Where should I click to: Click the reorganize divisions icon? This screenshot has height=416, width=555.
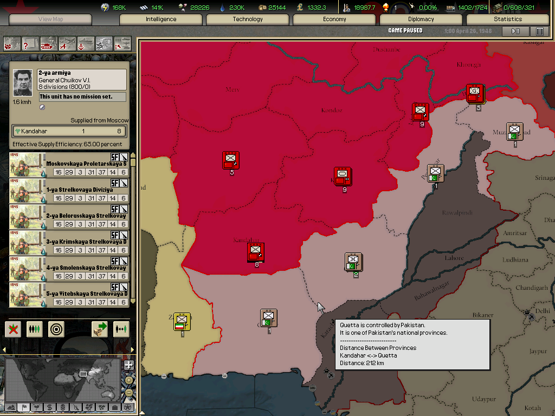tap(34, 329)
